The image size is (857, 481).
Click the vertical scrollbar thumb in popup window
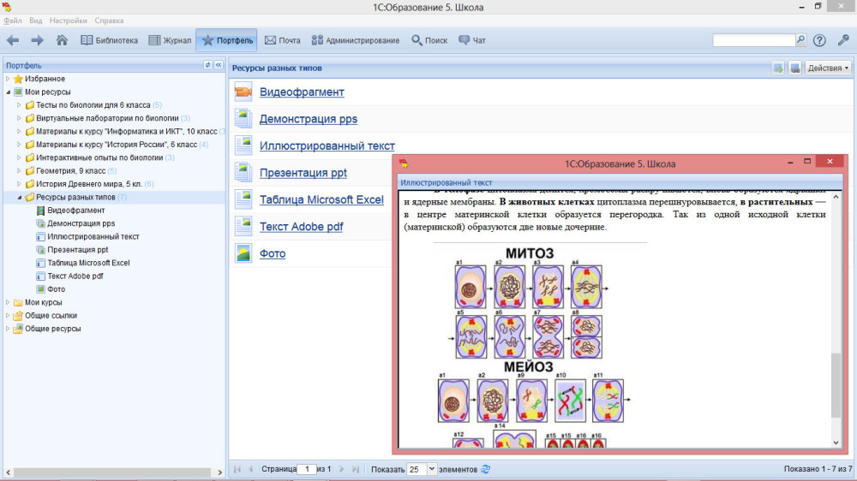pyautogui.click(x=836, y=385)
